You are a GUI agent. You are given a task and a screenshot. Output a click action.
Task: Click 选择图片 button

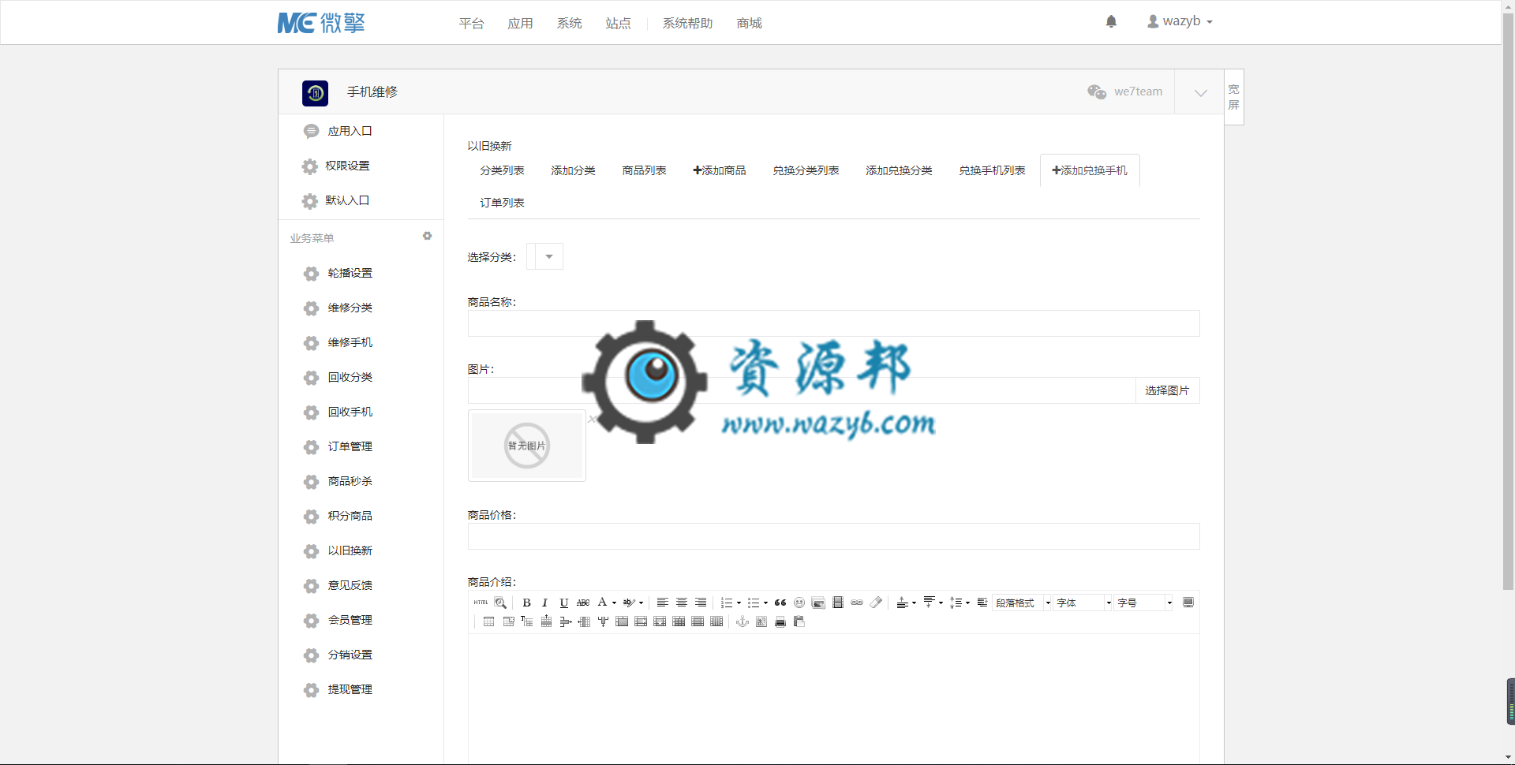[x=1167, y=390]
